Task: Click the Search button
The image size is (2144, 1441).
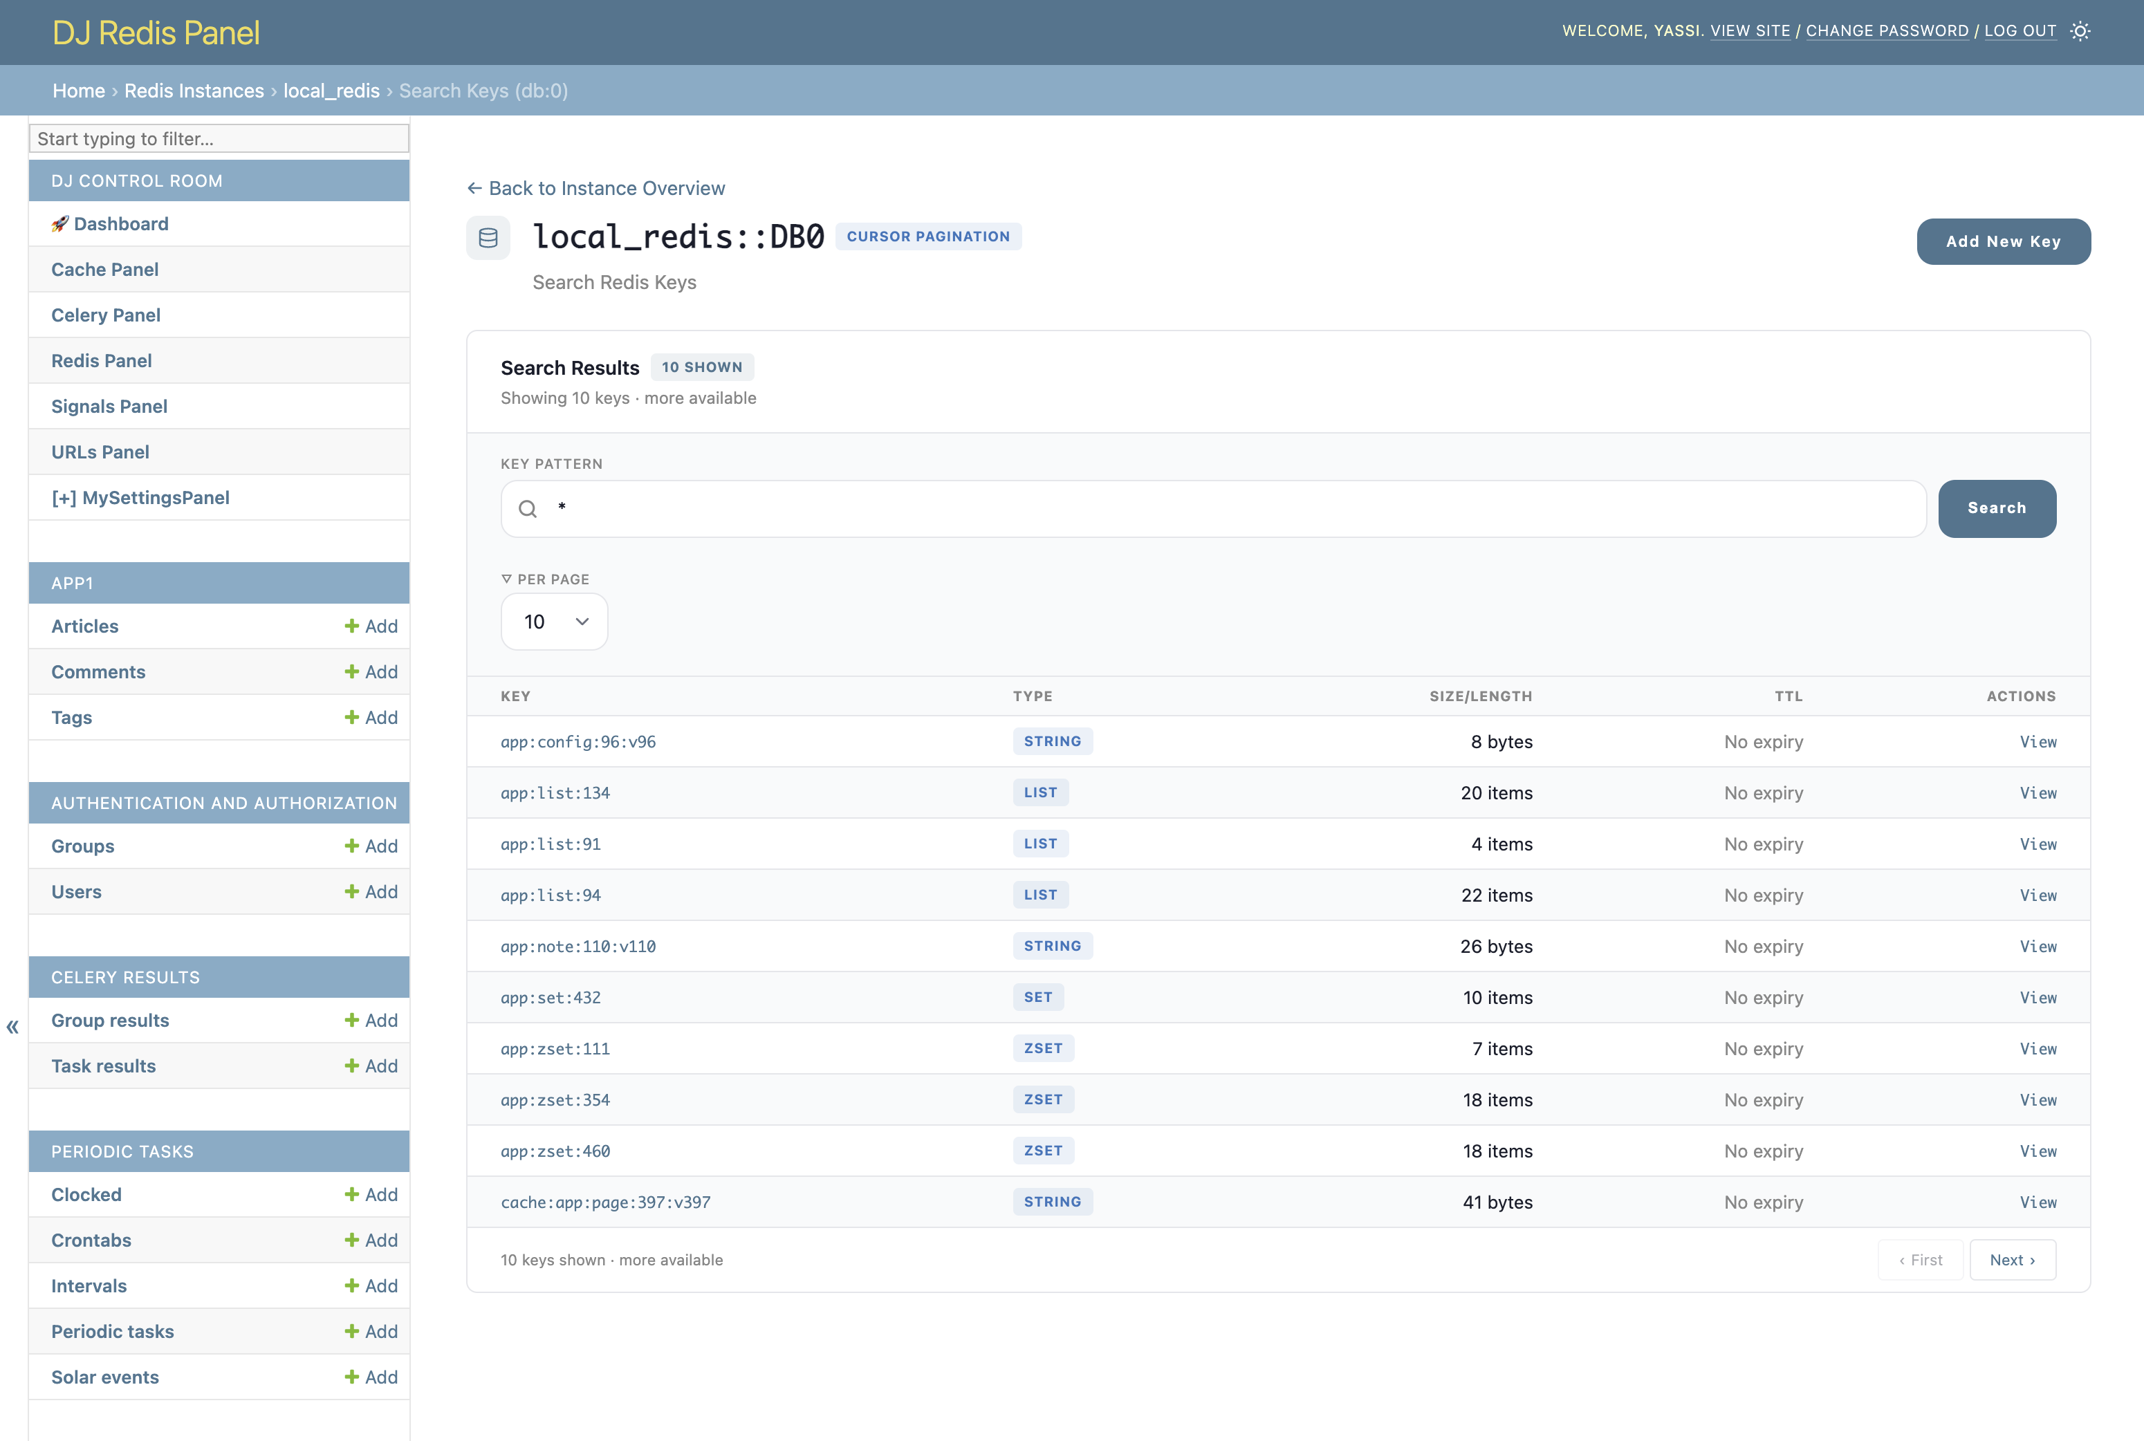Action: click(1997, 508)
